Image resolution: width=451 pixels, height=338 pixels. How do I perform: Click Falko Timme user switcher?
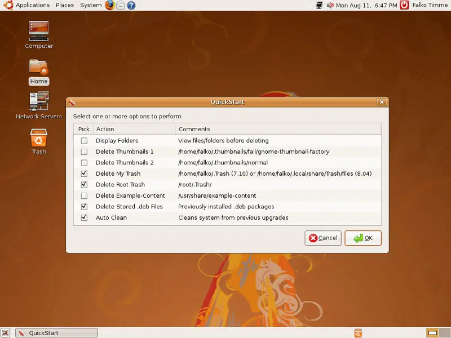click(x=430, y=5)
